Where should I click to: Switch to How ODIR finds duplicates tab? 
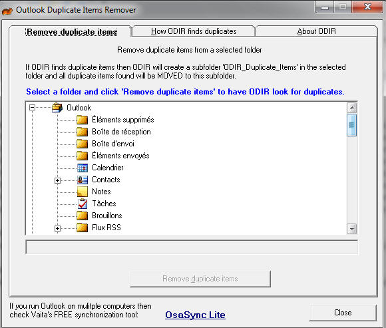[194, 31]
